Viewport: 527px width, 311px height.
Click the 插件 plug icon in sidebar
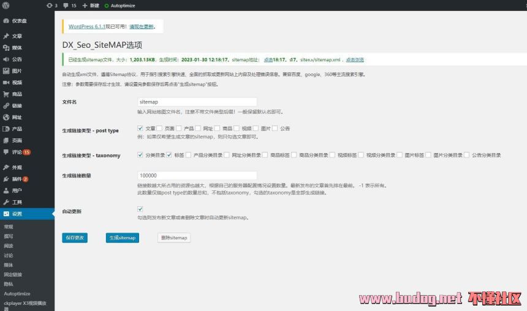pos(6,179)
